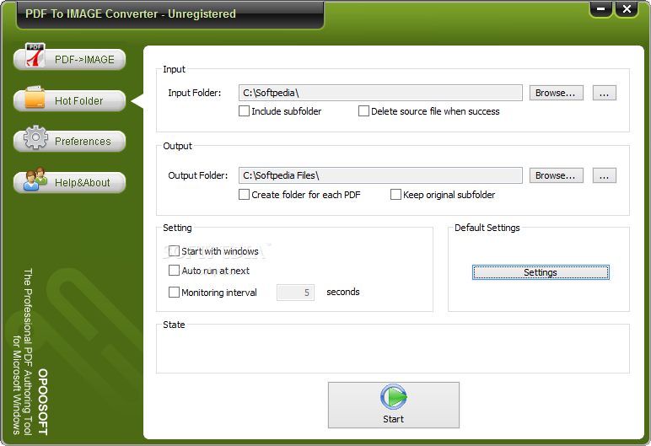
Task: Close the PDF To IMAGE Converter window
Action: tap(627, 9)
